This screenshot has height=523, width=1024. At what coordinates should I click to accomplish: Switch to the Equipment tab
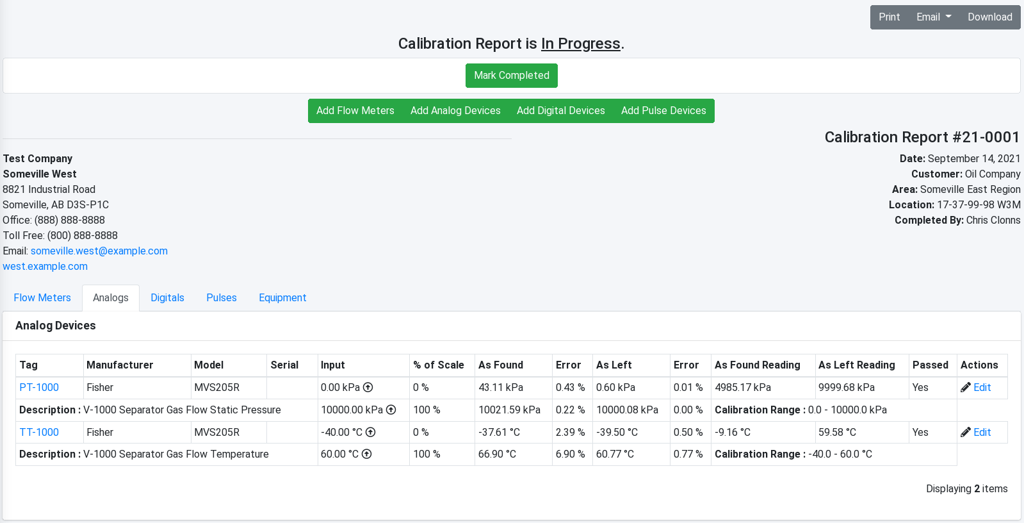(x=282, y=298)
